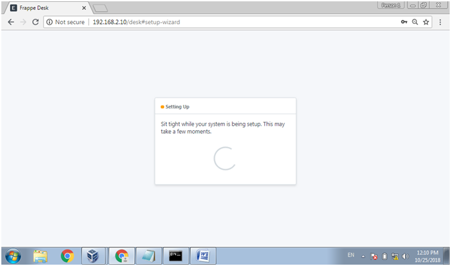The height and width of the screenshot is (266, 451).
Task: Click the browser back arrow
Action: 11,22
